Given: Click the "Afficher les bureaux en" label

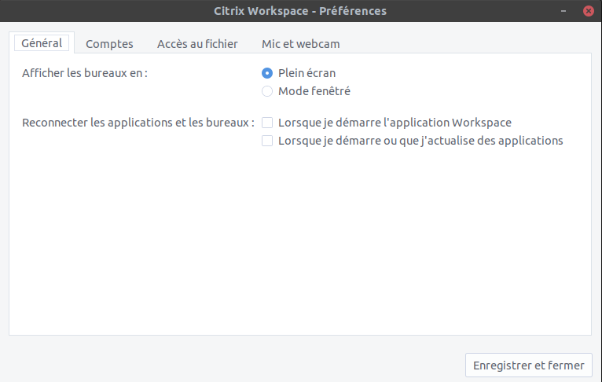Looking at the screenshot, I should 85,73.
